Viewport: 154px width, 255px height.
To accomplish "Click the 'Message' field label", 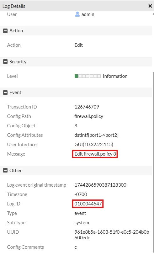I will [x=16, y=154].
